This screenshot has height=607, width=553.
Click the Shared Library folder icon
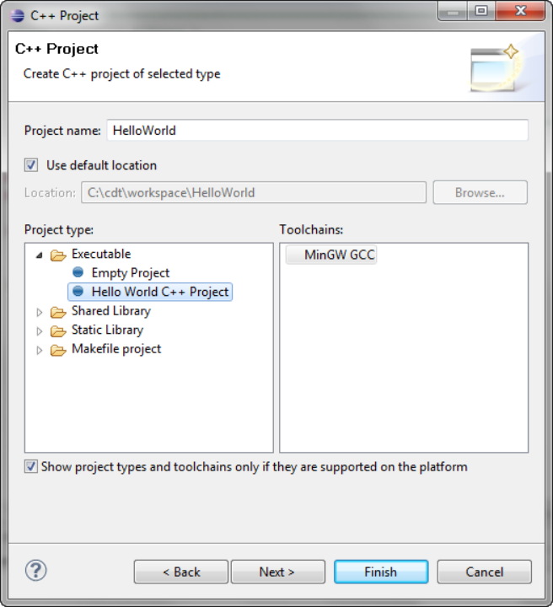pyautogui.click(x=58, y=311)
